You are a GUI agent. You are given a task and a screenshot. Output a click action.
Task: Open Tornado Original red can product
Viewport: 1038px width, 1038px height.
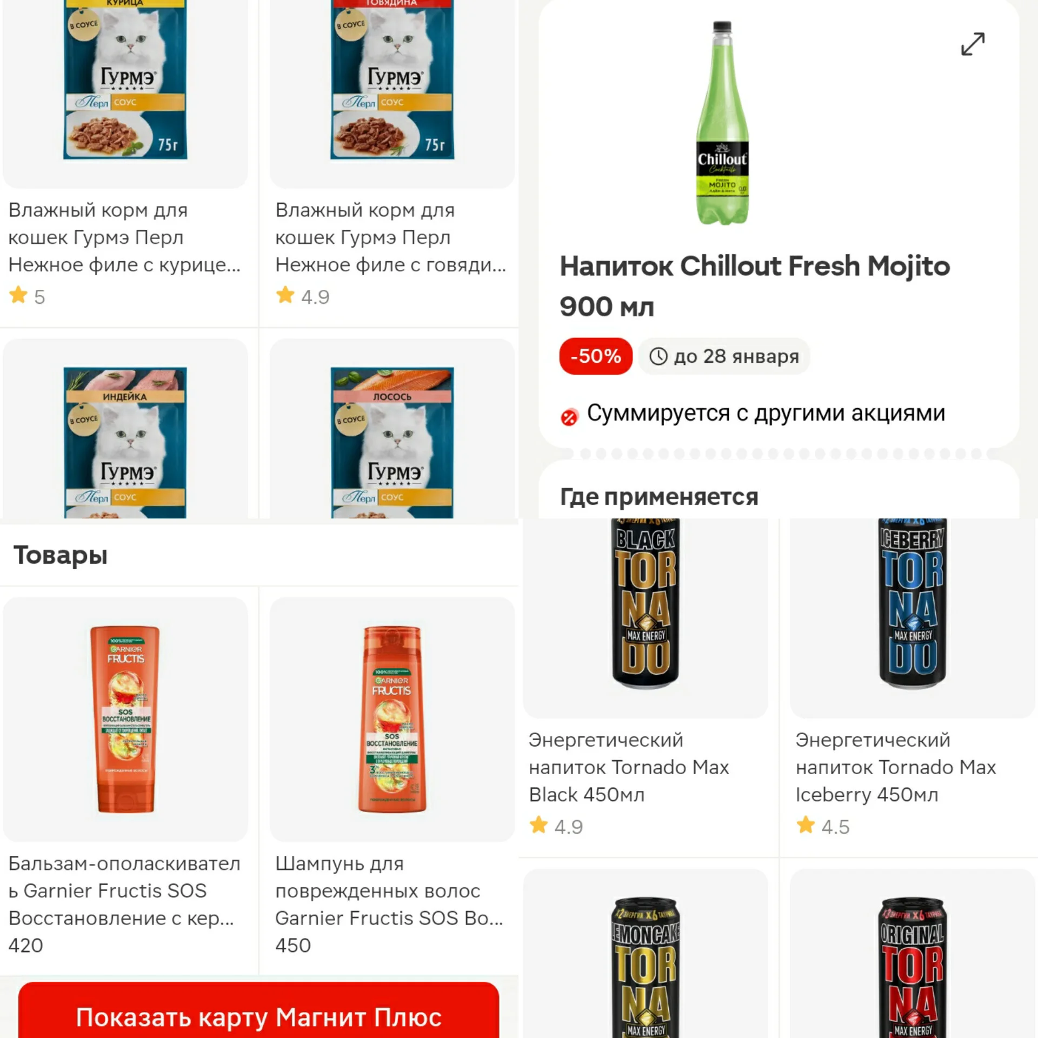coord(913,954)
